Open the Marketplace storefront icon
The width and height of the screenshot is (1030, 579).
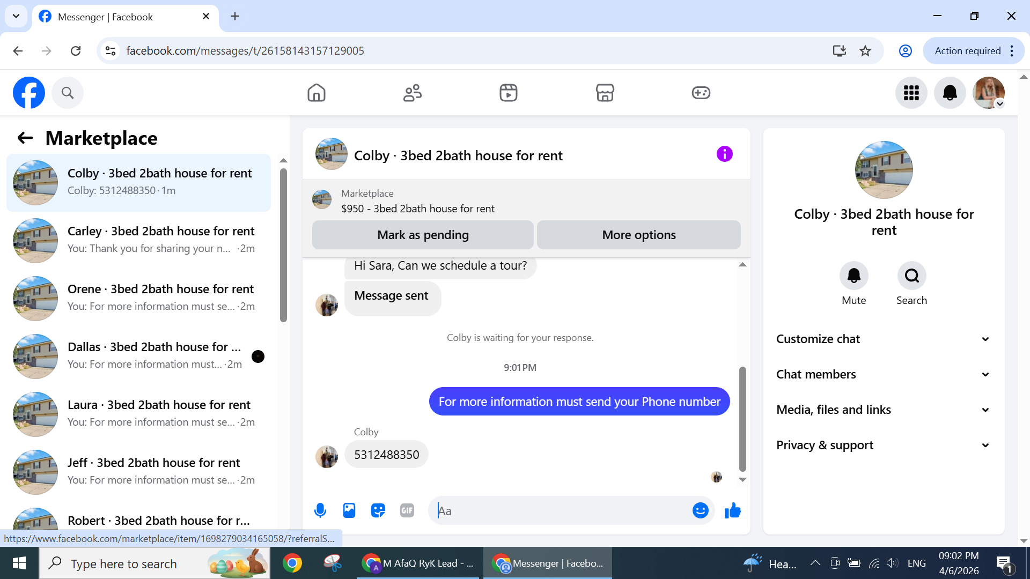click(605, 93)
